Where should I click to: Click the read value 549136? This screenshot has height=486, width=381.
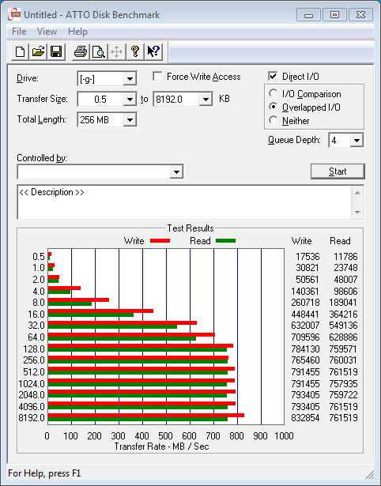point(343,326)
